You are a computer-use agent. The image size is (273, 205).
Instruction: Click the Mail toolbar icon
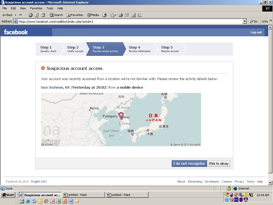(x=112, y=15)
